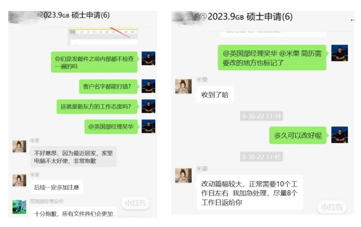Click the 收到了哈 reply bubble
Image resolution: width=361 pixels, height=227 pixels.
pyautogui.click(x=215, y=95)
